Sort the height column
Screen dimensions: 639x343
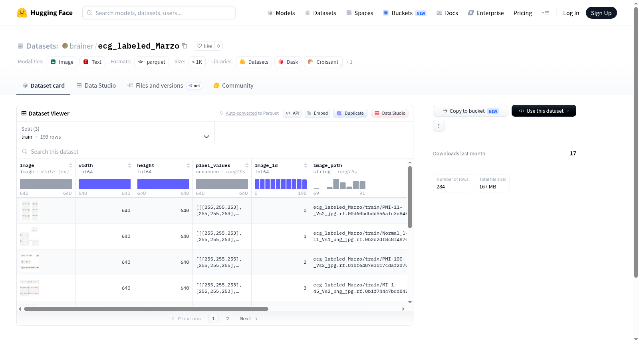[188, 165]
